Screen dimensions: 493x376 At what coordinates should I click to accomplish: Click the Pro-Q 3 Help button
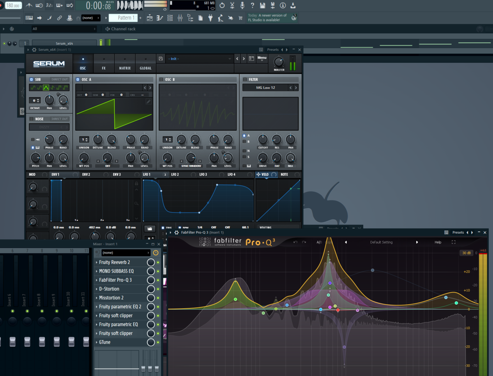(438, 242)
